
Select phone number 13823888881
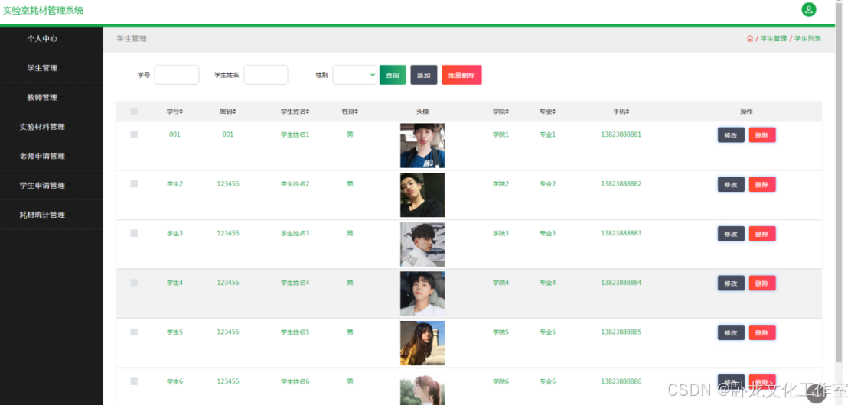tap(621, 134)
